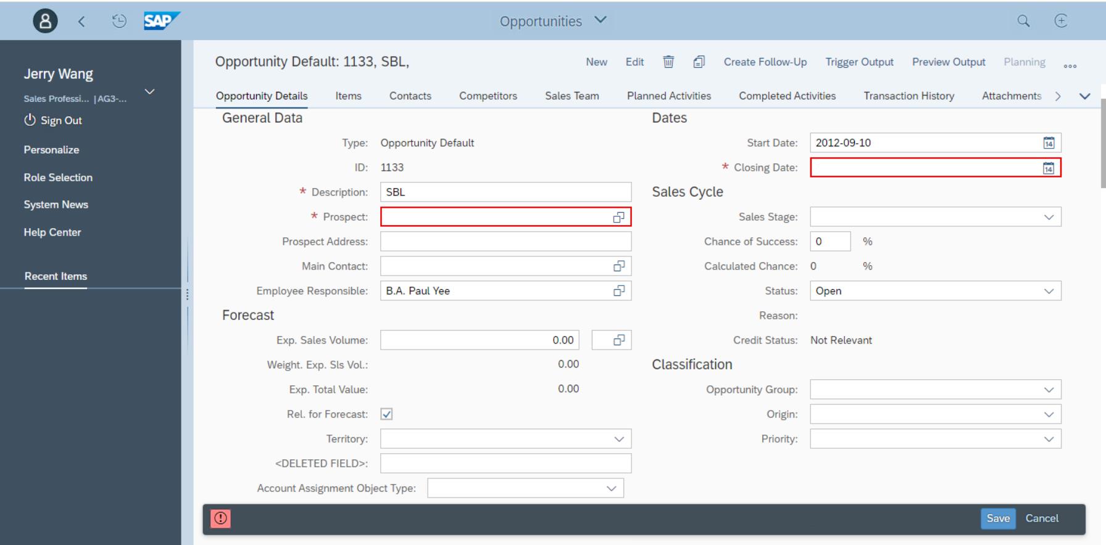
Task: Open System News in sidebar
Action: click(x=56, y=205)
